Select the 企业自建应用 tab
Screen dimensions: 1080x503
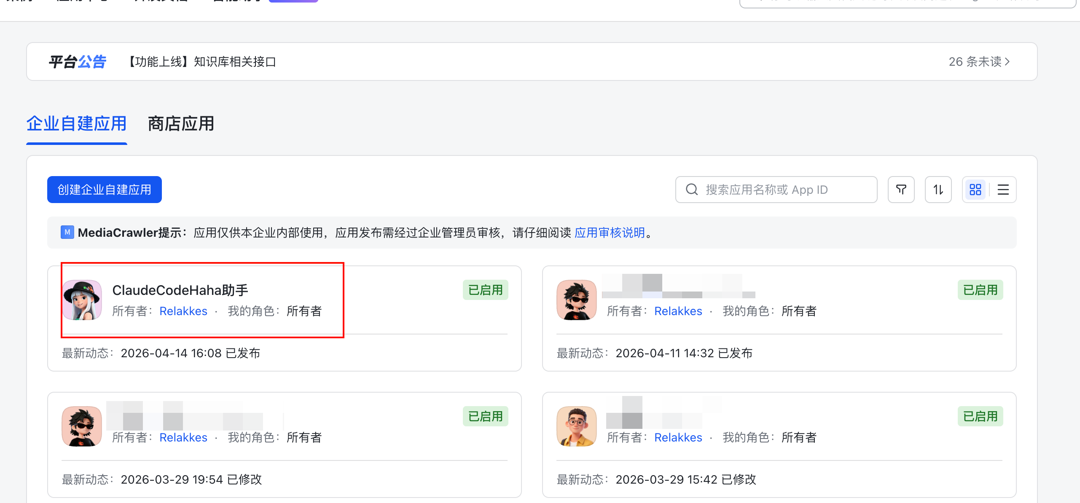point(76,124)
